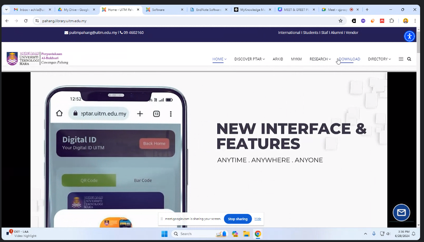Screen dimensions: 424x242
Task: Open the DOWNLOAD menu item
Action: tap(349, 59)
